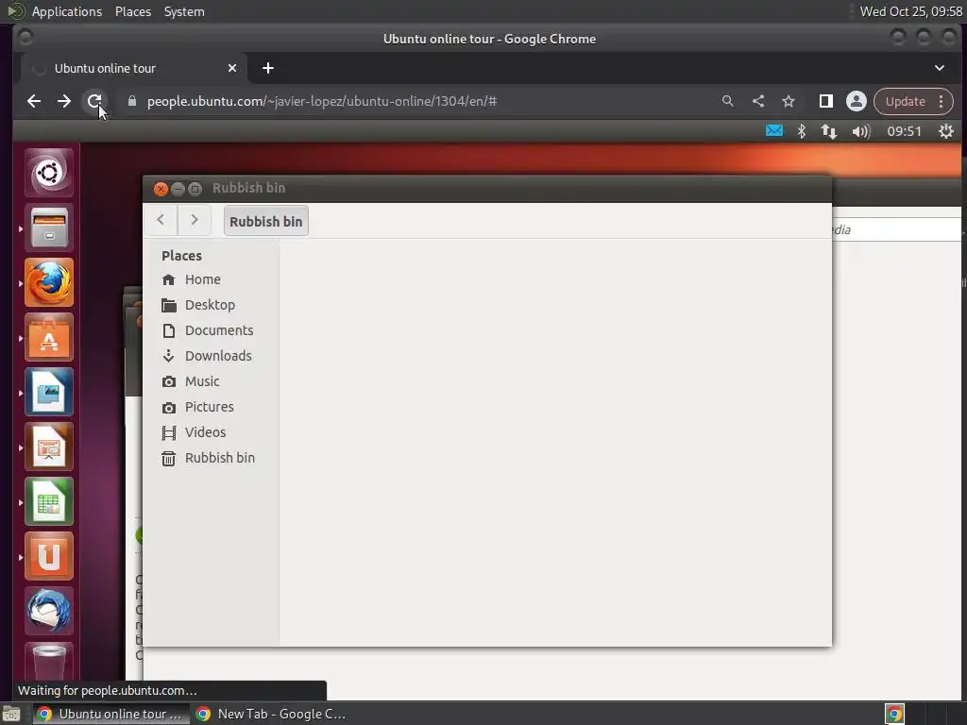This screenshot has height=725, width=967.
Task: Open Videos in Places sidebar
Action: [211, 432]
